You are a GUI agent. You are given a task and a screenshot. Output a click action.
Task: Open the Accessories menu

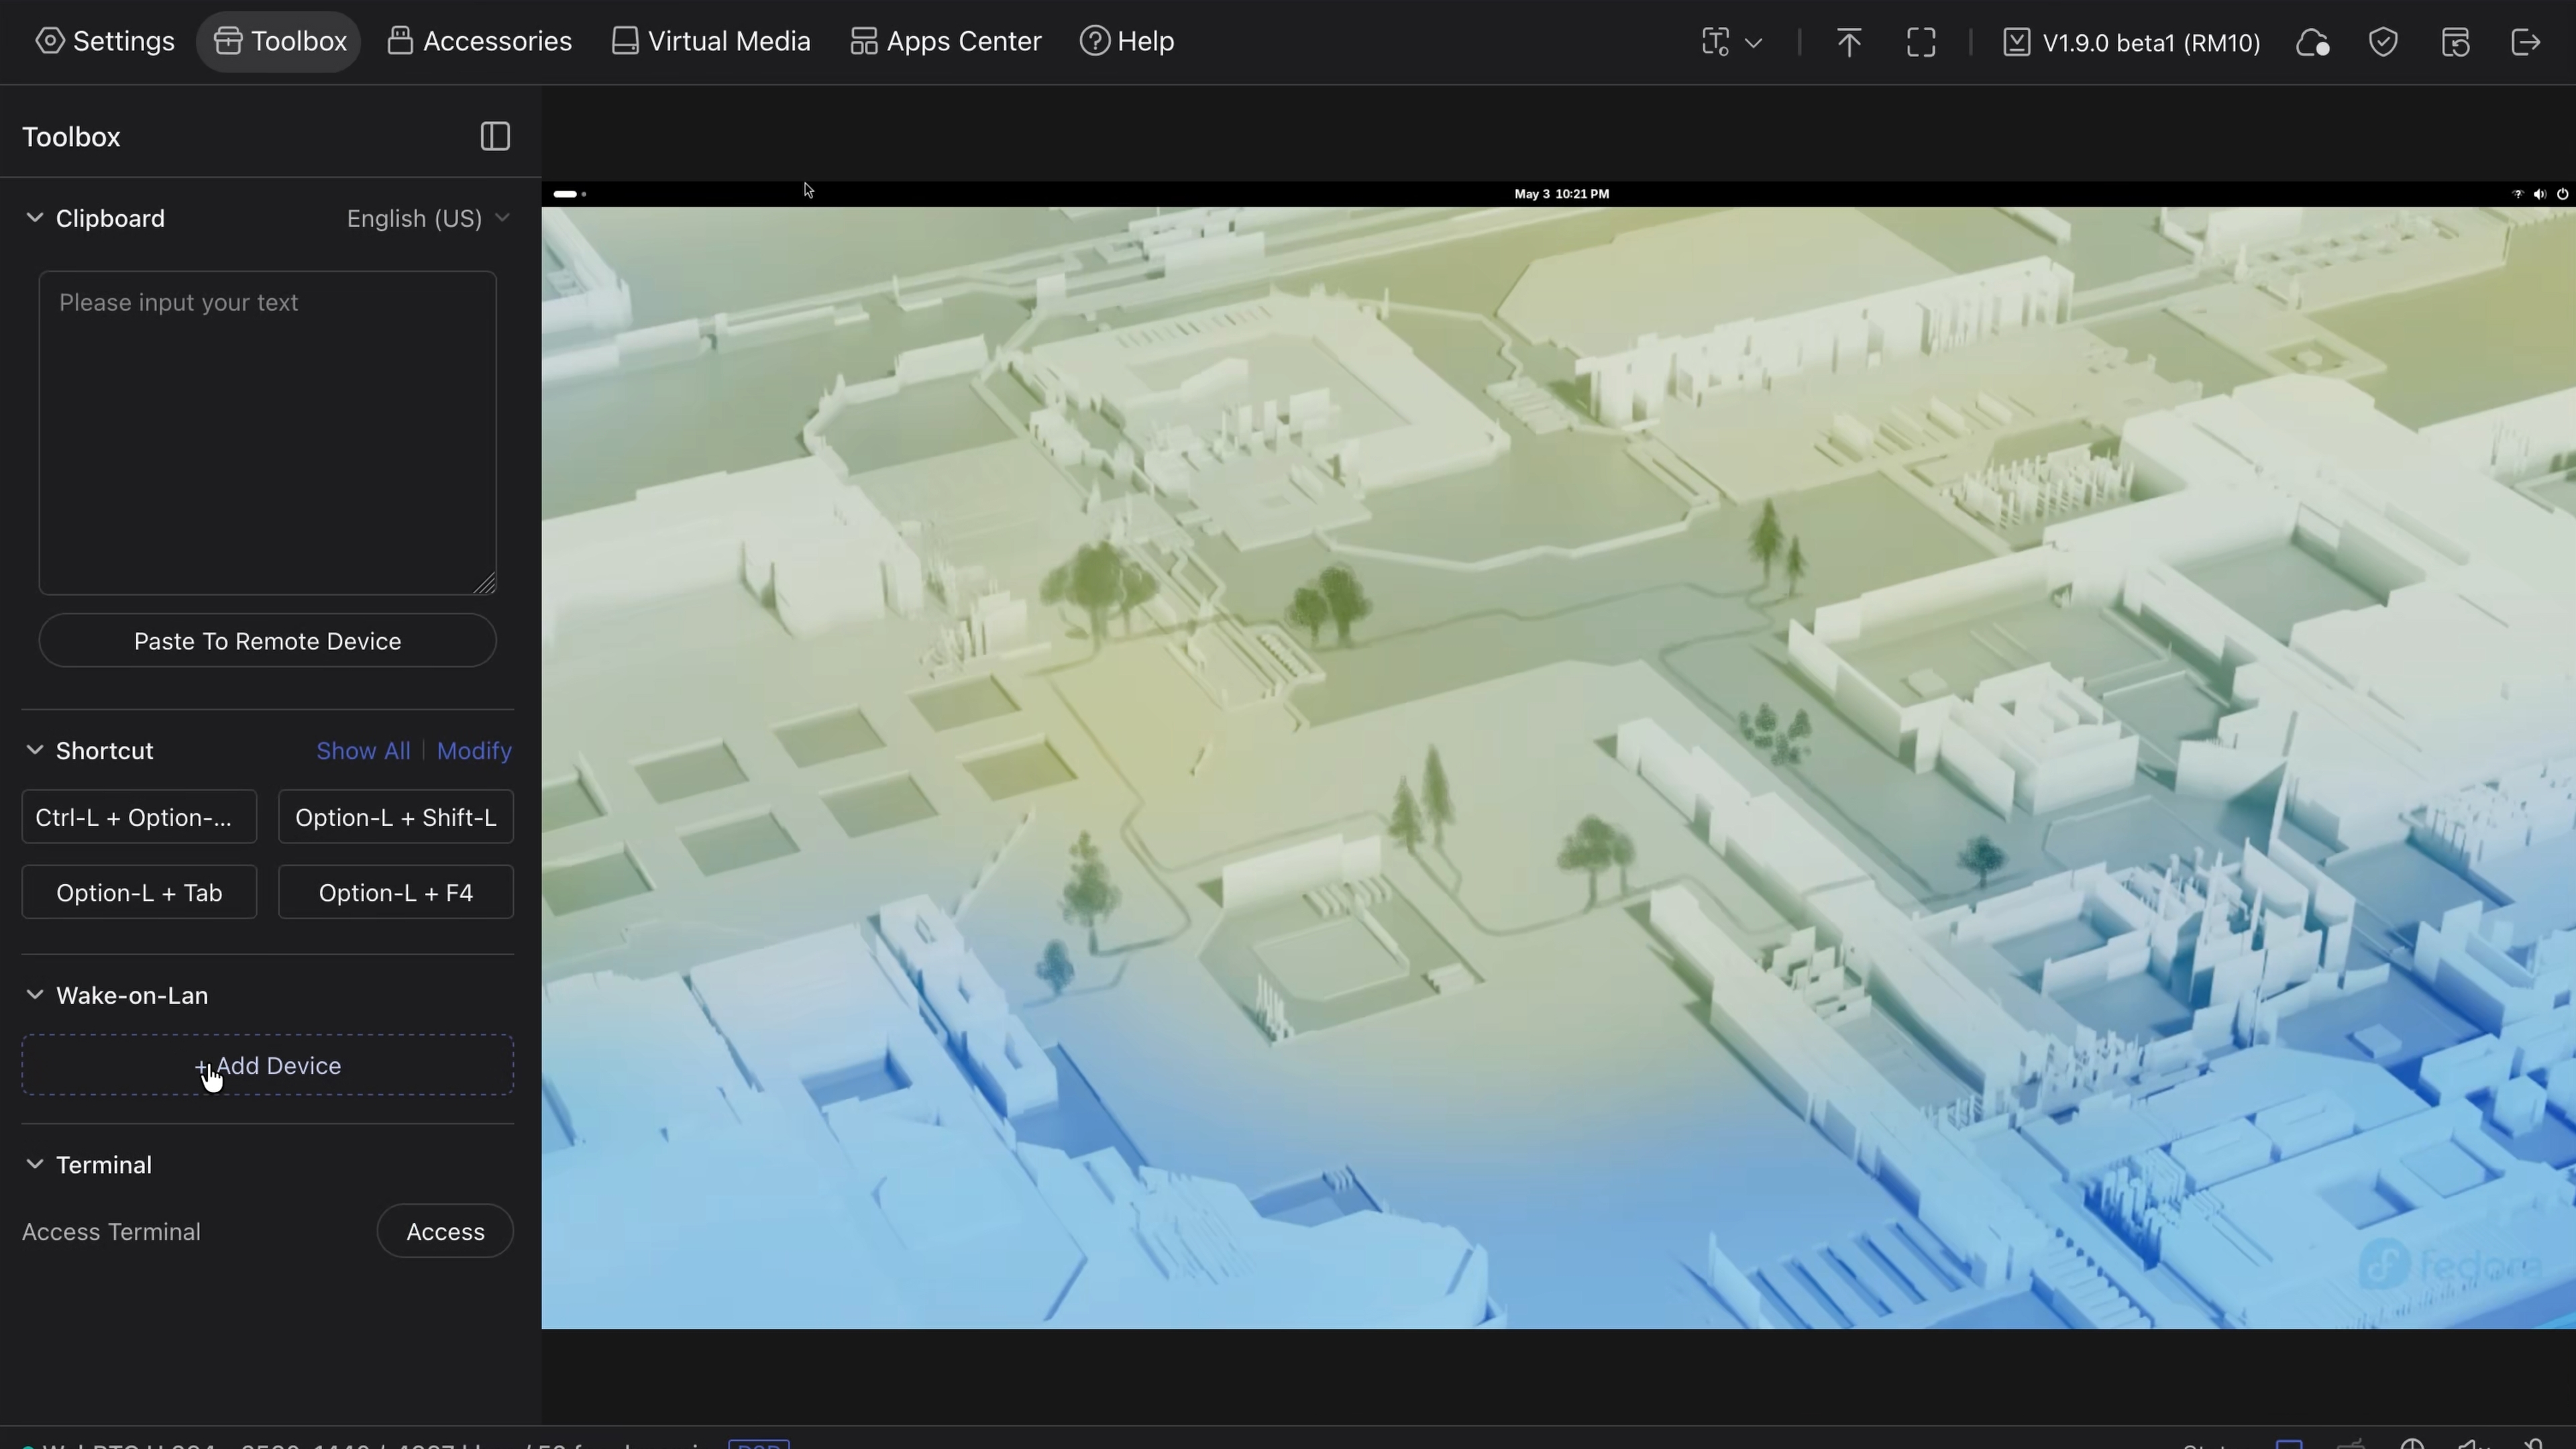479,41
